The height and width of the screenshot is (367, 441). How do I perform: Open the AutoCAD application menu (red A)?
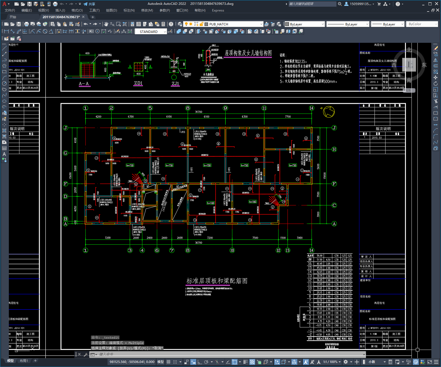click(4, 4)
